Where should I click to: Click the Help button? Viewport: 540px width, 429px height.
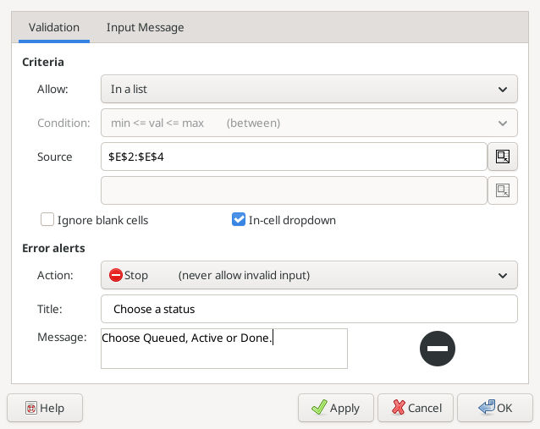45,408
